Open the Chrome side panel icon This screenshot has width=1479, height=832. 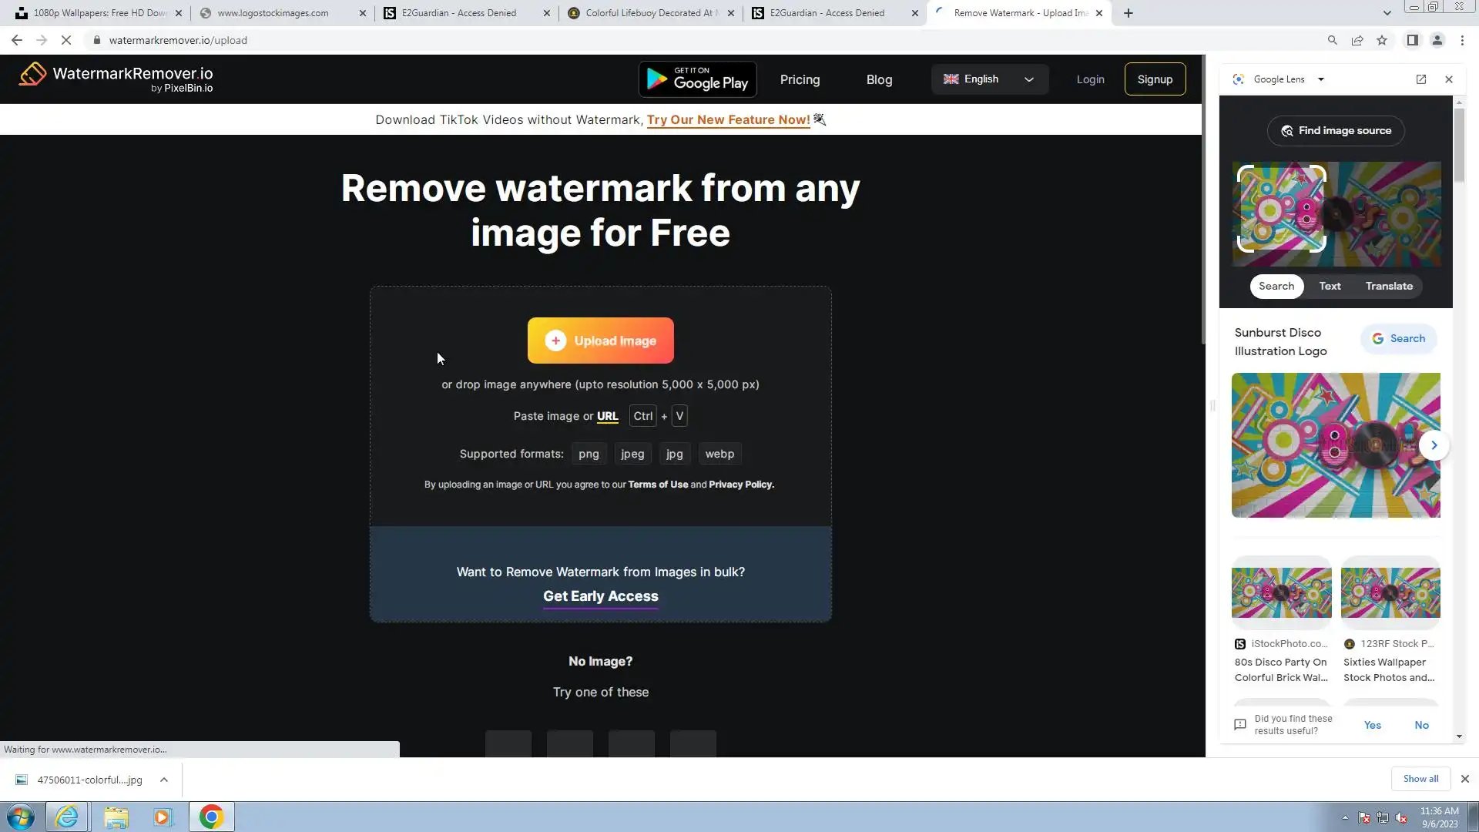tap(1412, 40)
